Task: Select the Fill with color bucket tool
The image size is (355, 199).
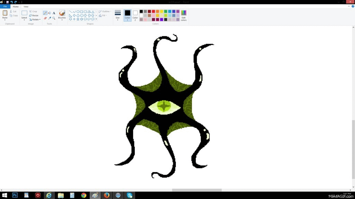Action: 50,13
